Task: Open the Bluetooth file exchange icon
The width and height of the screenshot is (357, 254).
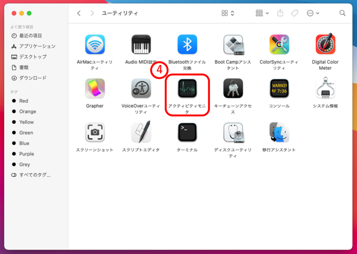Action: (187, 44)
